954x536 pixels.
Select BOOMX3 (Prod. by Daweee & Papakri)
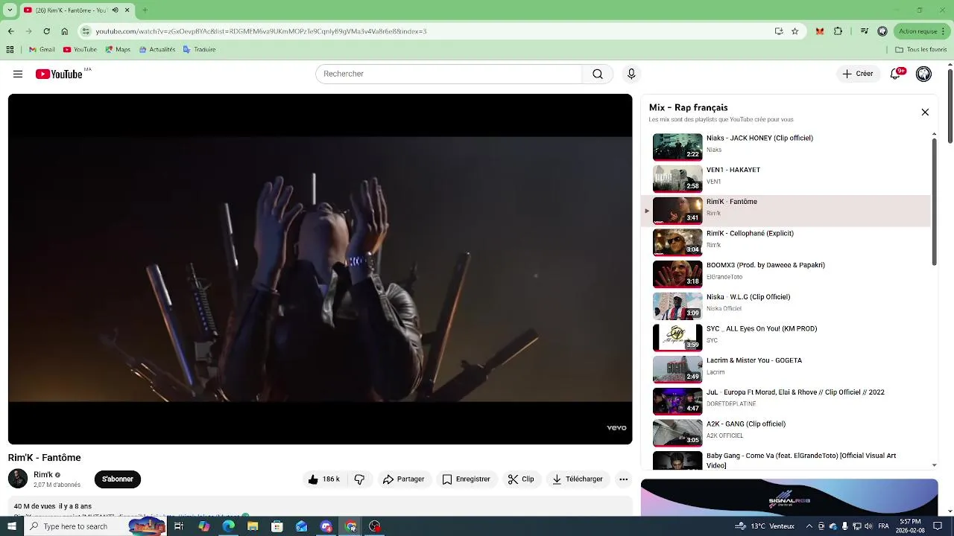click(786, 275)
